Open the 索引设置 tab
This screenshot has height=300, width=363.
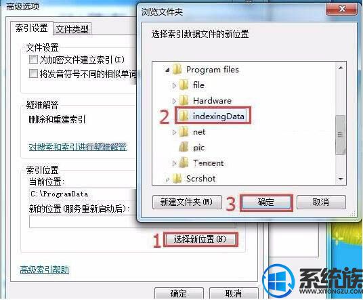(x=32, y=28)
